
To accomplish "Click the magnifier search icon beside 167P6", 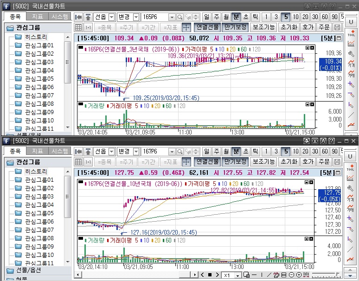I will (x=180, y=151).
